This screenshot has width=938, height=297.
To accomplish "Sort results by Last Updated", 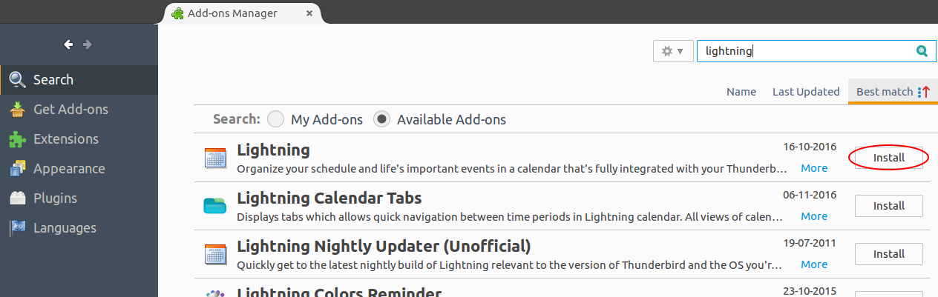I will 806,92.
